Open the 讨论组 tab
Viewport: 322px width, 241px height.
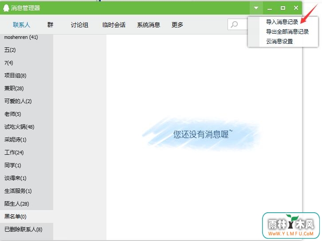coord(79,25)
